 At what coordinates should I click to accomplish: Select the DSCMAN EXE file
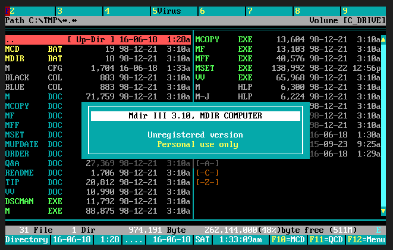tap(98, 202)
